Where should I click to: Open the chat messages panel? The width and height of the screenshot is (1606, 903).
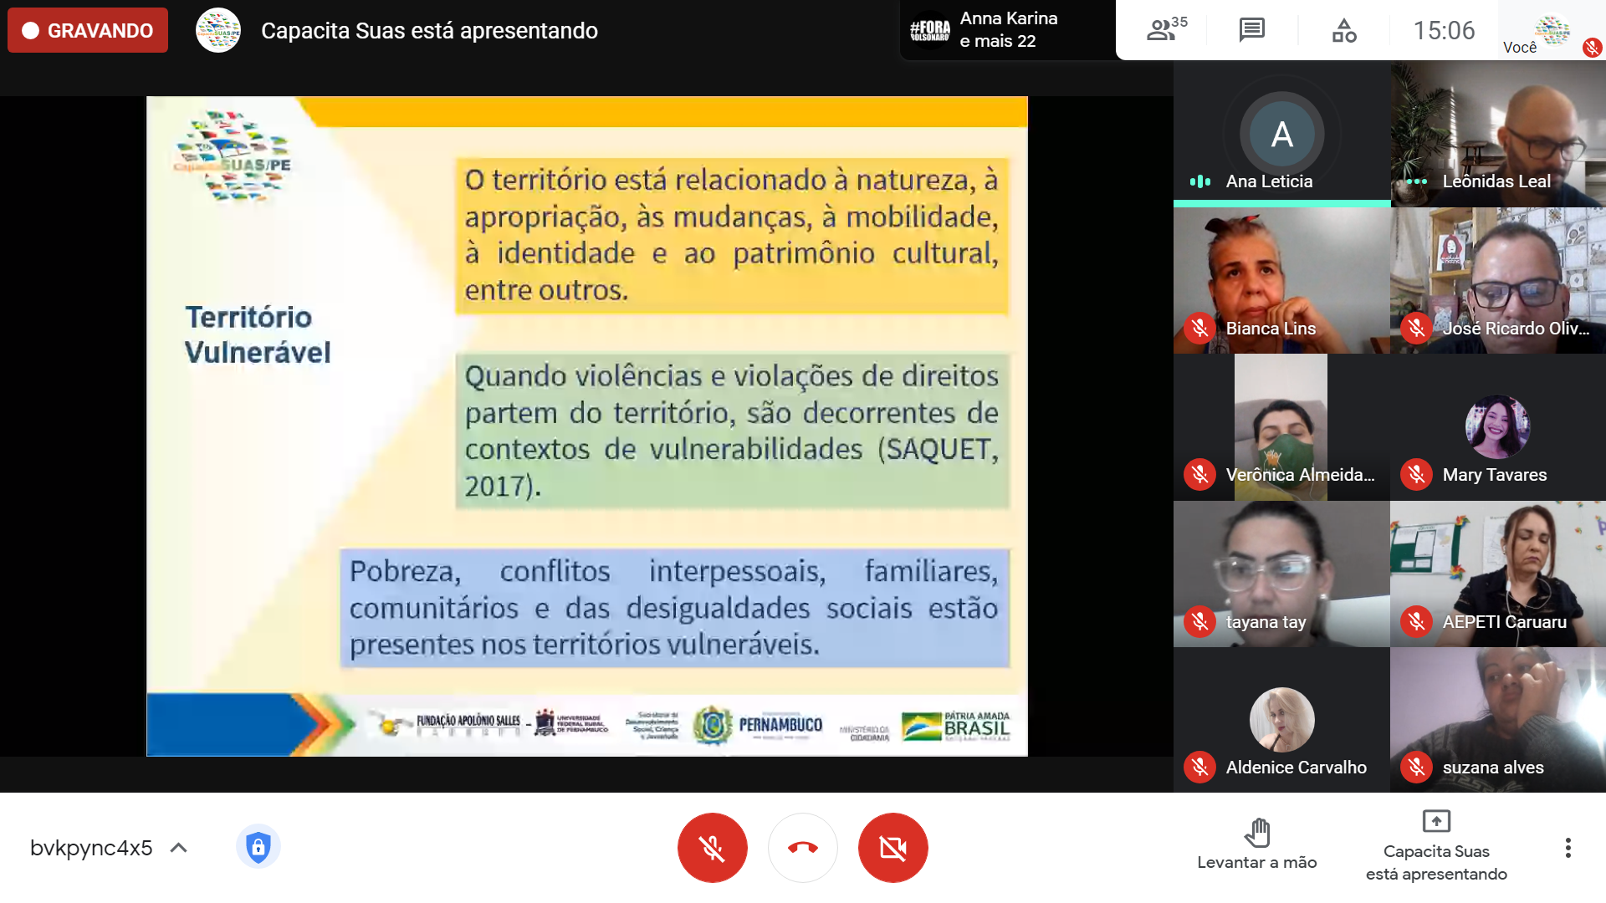pyautogui.click(x=1251, y=30)
